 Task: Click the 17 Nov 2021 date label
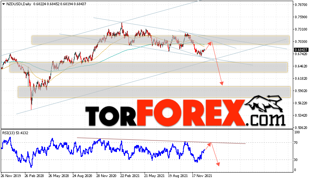pos(202,176)
